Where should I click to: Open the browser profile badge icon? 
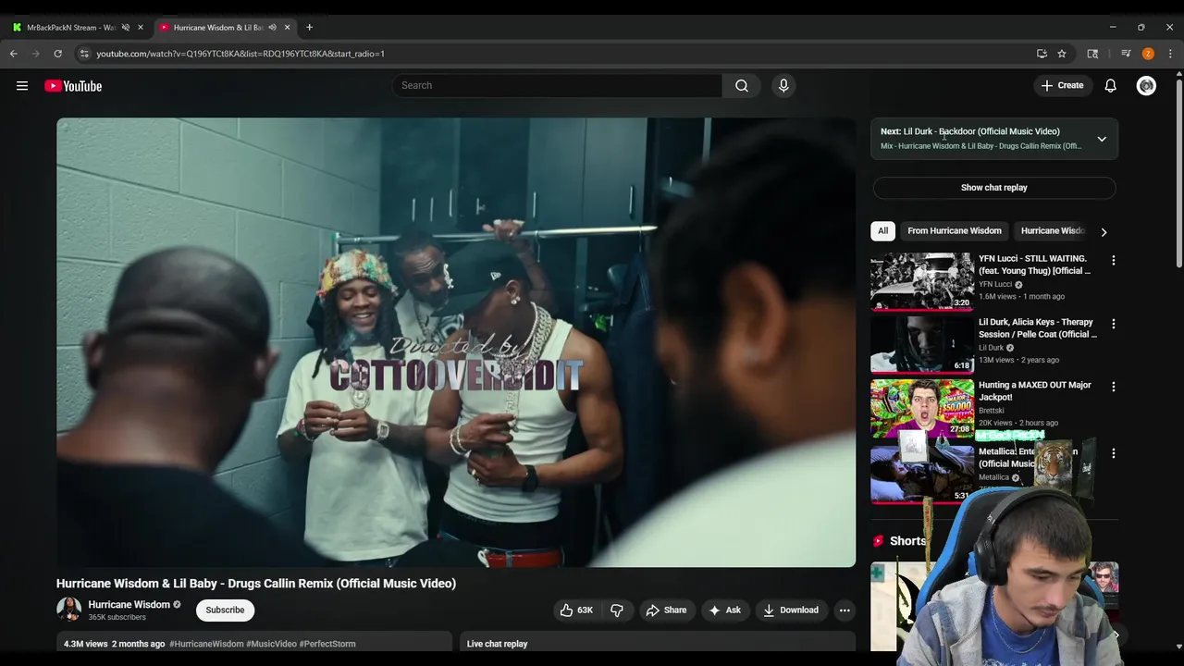1148,54
